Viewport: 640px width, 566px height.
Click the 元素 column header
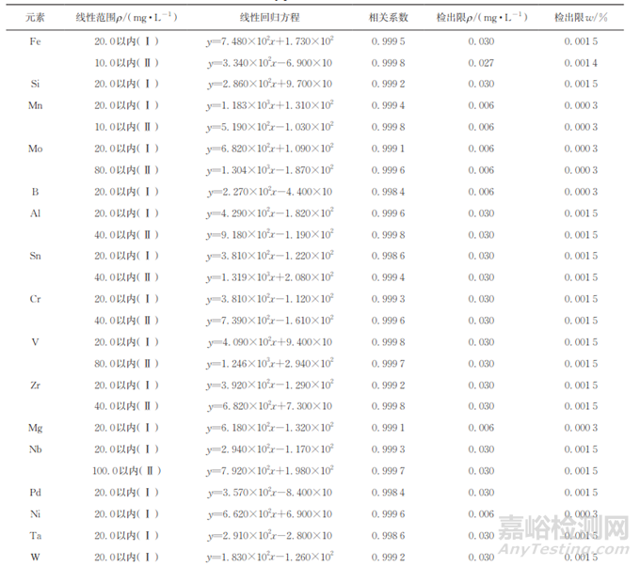pos(35,18)
